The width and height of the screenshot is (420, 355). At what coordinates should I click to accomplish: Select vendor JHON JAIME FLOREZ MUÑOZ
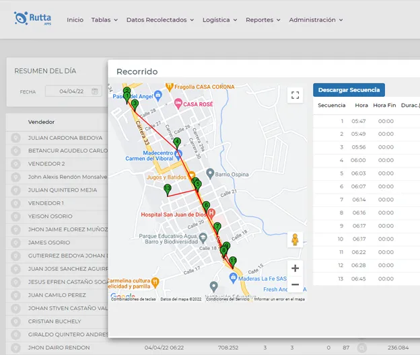tap(57, 229)
